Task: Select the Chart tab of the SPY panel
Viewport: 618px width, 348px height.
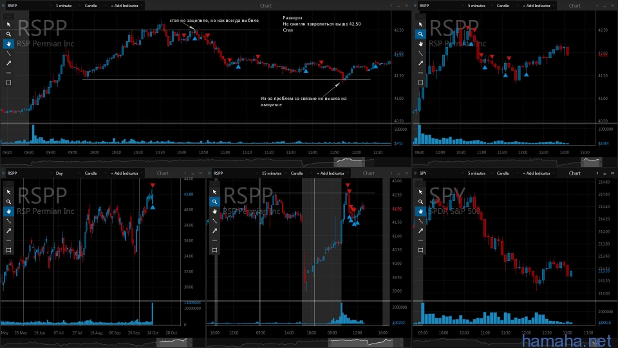Action: (x=575, y=173)
